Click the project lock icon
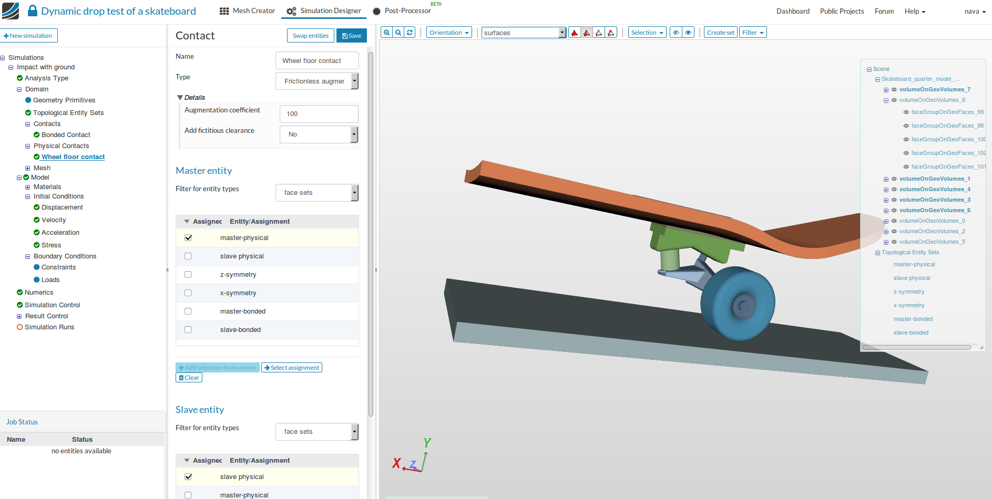 tap(32, 11)
